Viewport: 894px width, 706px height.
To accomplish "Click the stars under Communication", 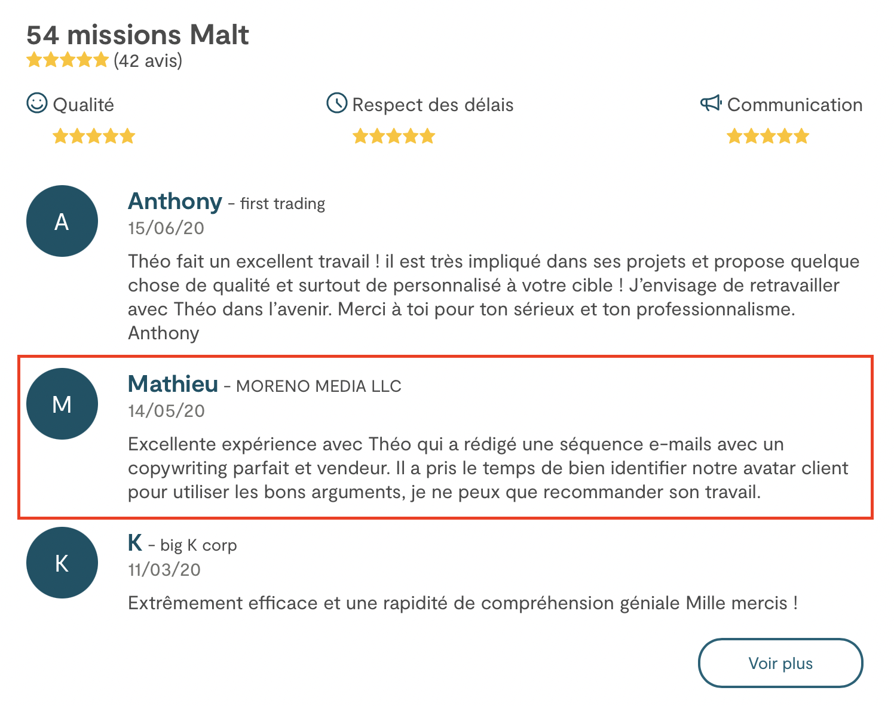I will pos(768,136).
